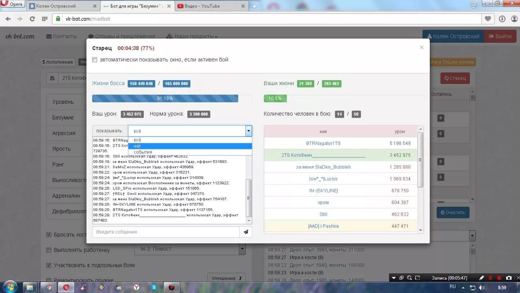Go forward with the browser forward arrow
The width and height of the screenshot is (520, 293).
(19, 19)
